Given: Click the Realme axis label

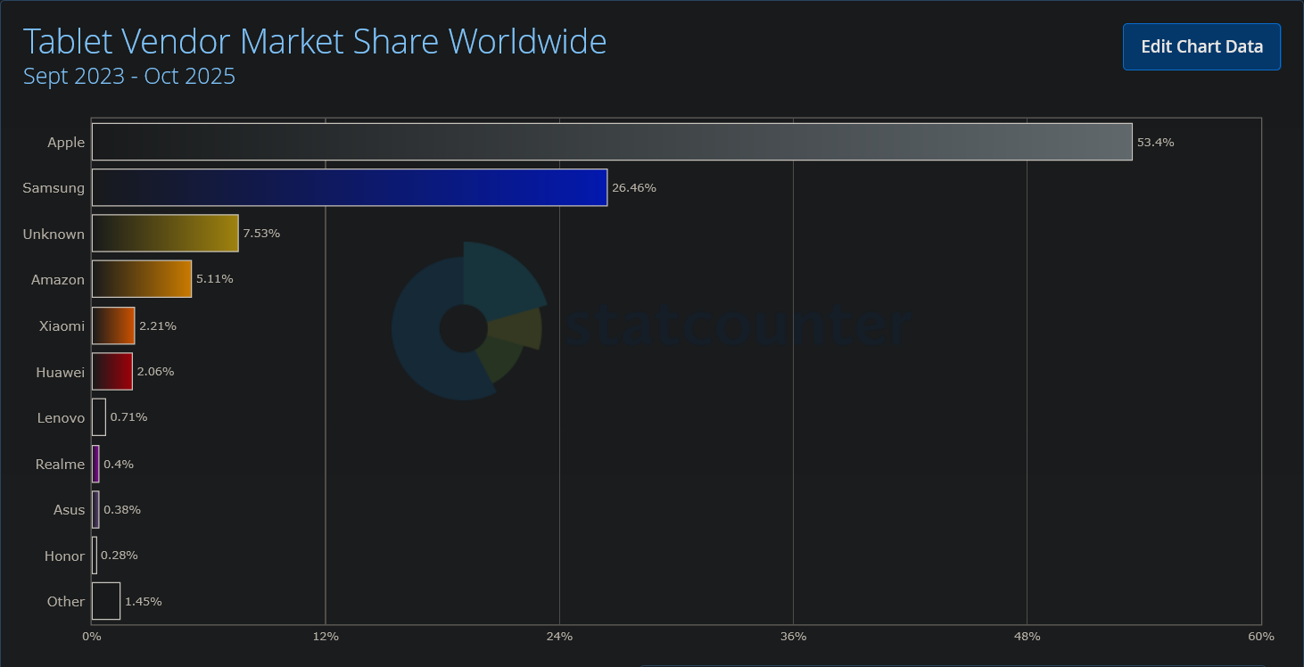Looking at the screenshot, I should point(60,464).
